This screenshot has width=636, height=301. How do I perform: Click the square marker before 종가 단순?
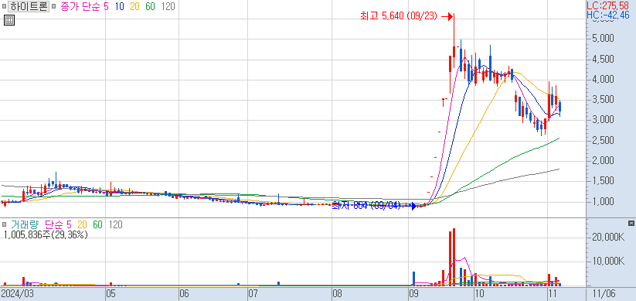[x=53, y=7]
